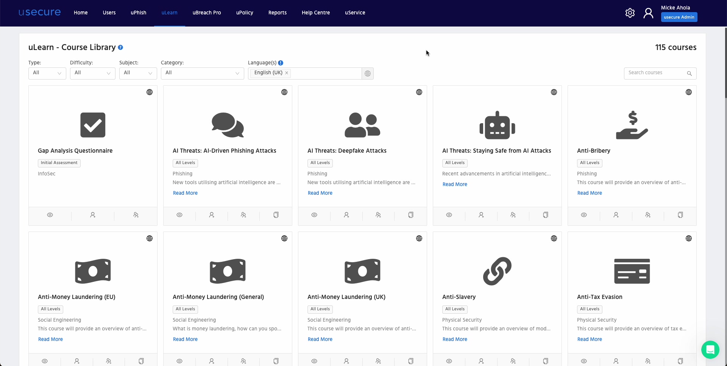Open the Language(s) multi-select field
The height and width of the screenshot is (366, 727).
tap(305, 74)
